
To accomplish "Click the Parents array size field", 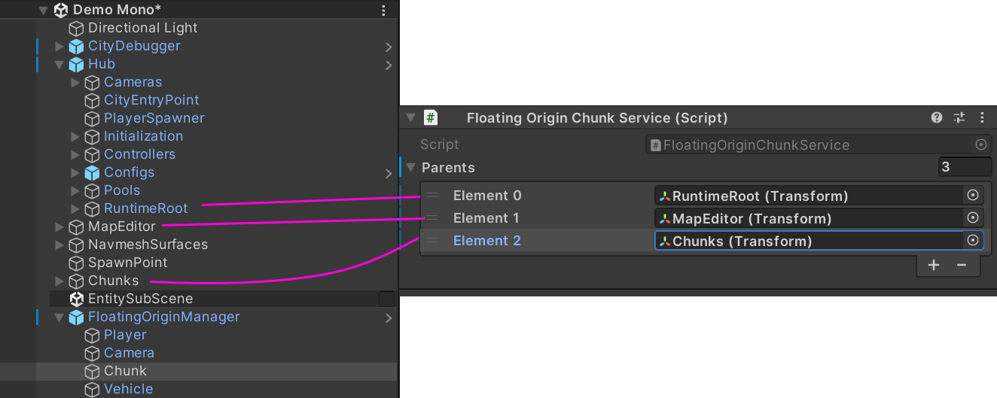I will pos(965,167).
